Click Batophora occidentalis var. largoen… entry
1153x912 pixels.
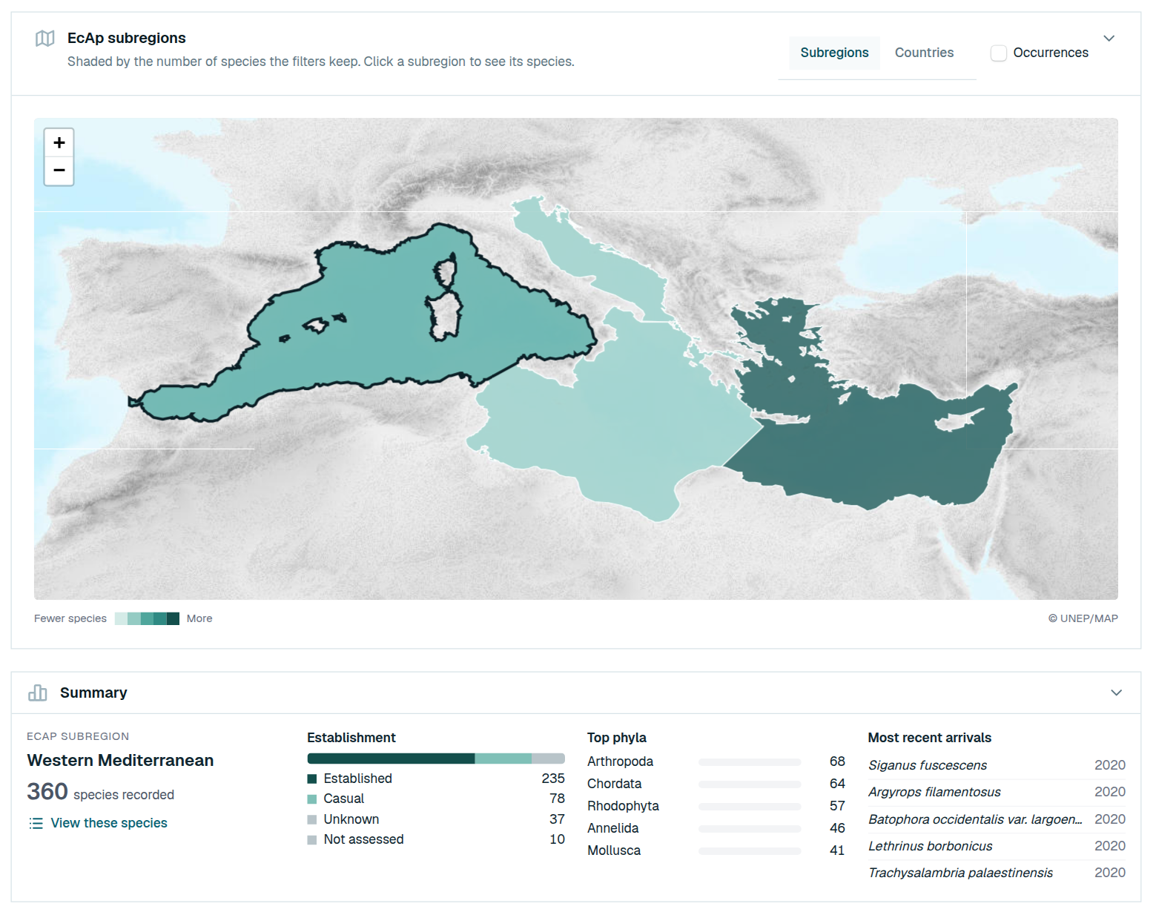[x=975, y=819]
